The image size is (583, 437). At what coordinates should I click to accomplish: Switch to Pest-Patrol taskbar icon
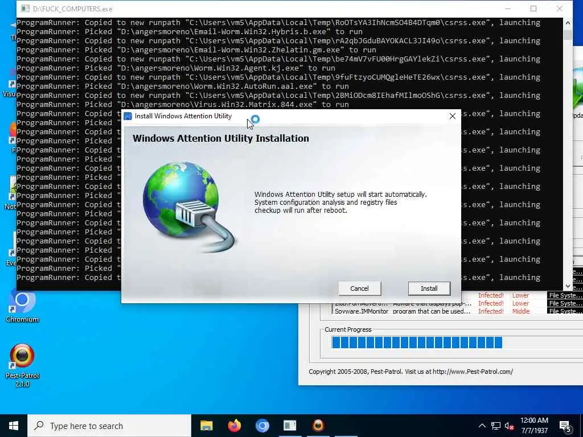(x=318, y=426)
